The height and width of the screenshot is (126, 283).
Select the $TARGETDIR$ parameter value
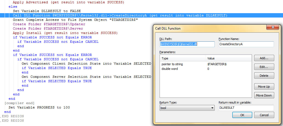pos(217,64)
